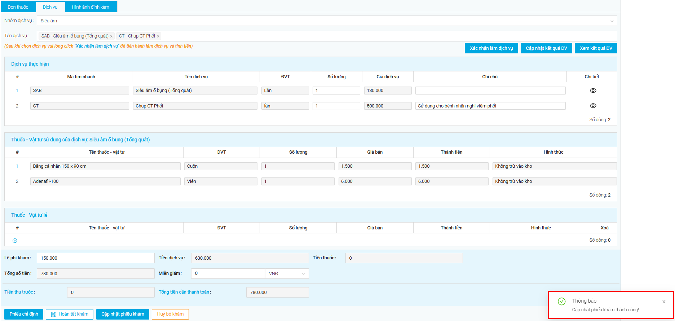Edit Số lượng for Chụp CT Phổi
675x321 pixels.
pyautogui.click(x=336, y=106)
